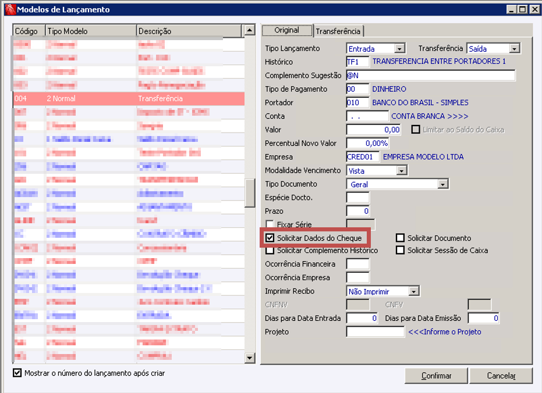
Task: Toggle Solicitar Dados do Cheque checkbox
Action: click(270, 238)
